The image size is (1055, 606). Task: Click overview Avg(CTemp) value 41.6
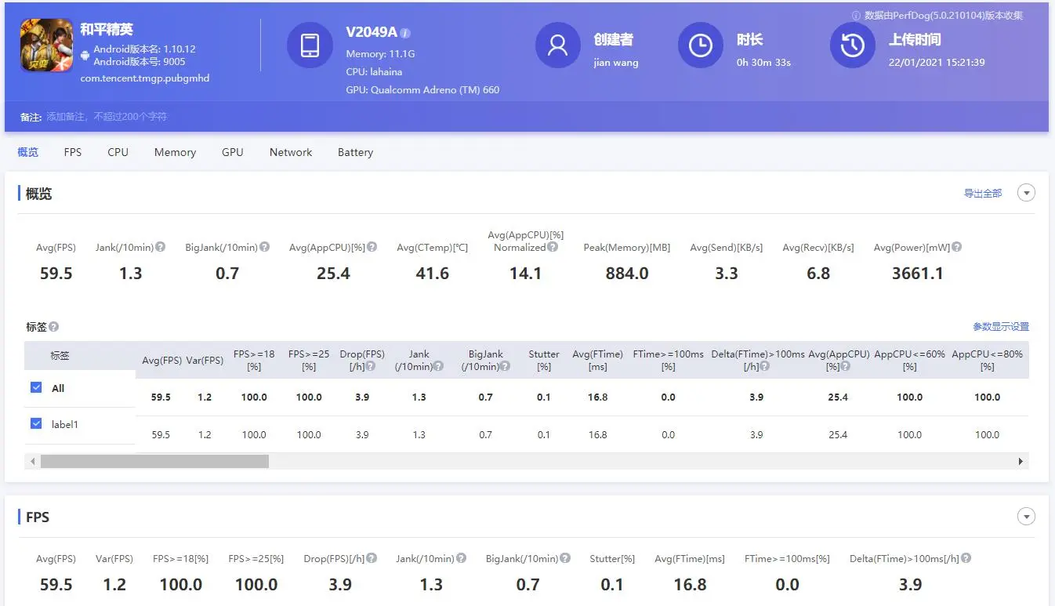click(433, 274)
